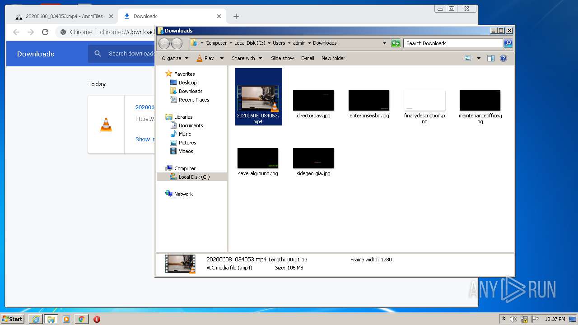Viewport: 578px width, 325px height.
Task: Open the Organize menu
Action: [175, 58]
